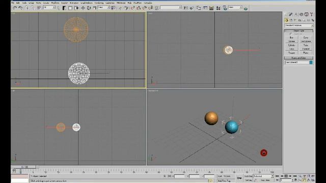This screenshot has width=326, height=183.
Task: Toggle the Lock Selection button
Action: (165, 176)
